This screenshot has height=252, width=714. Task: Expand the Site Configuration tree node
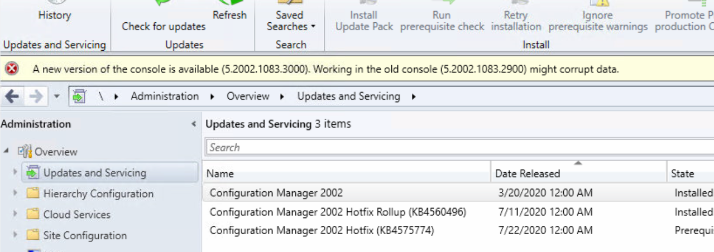coord(15,235)
